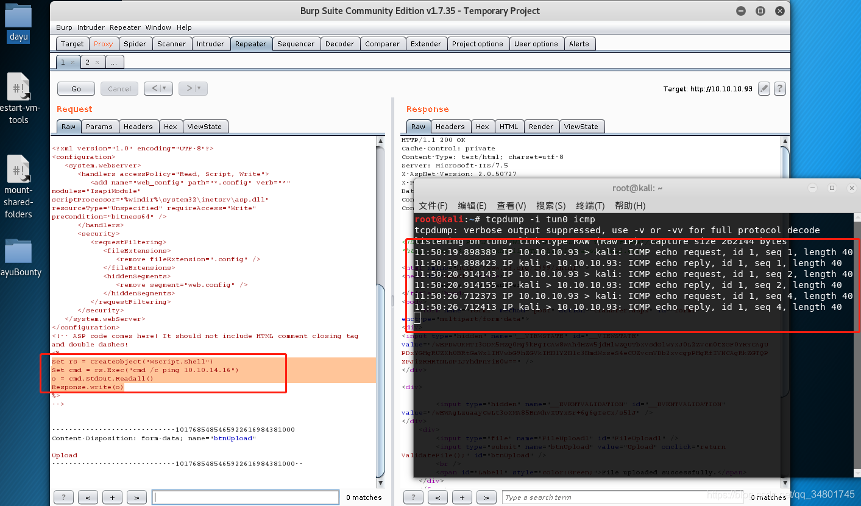The image size is (861, 506).
Task: Open the Alerts tab
Action: click(579, 44)
